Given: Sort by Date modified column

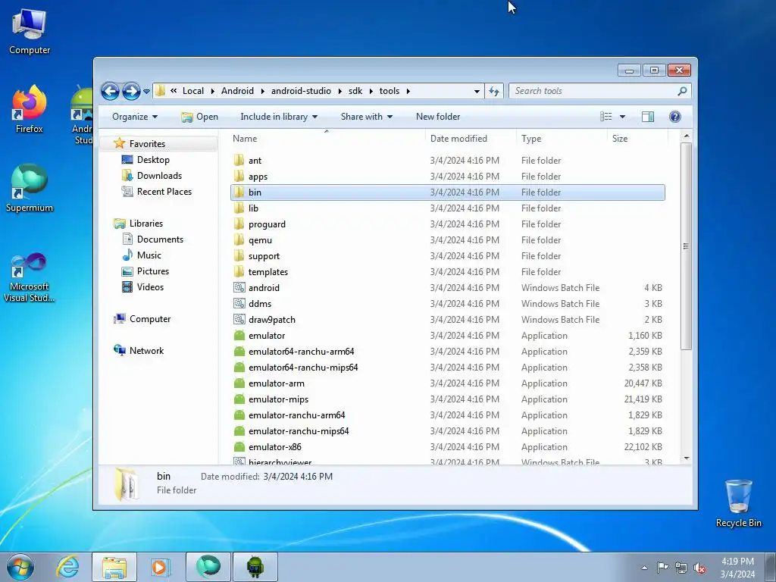Looking at the screenshot, I should pyautogui.click(x=470, y=139).
